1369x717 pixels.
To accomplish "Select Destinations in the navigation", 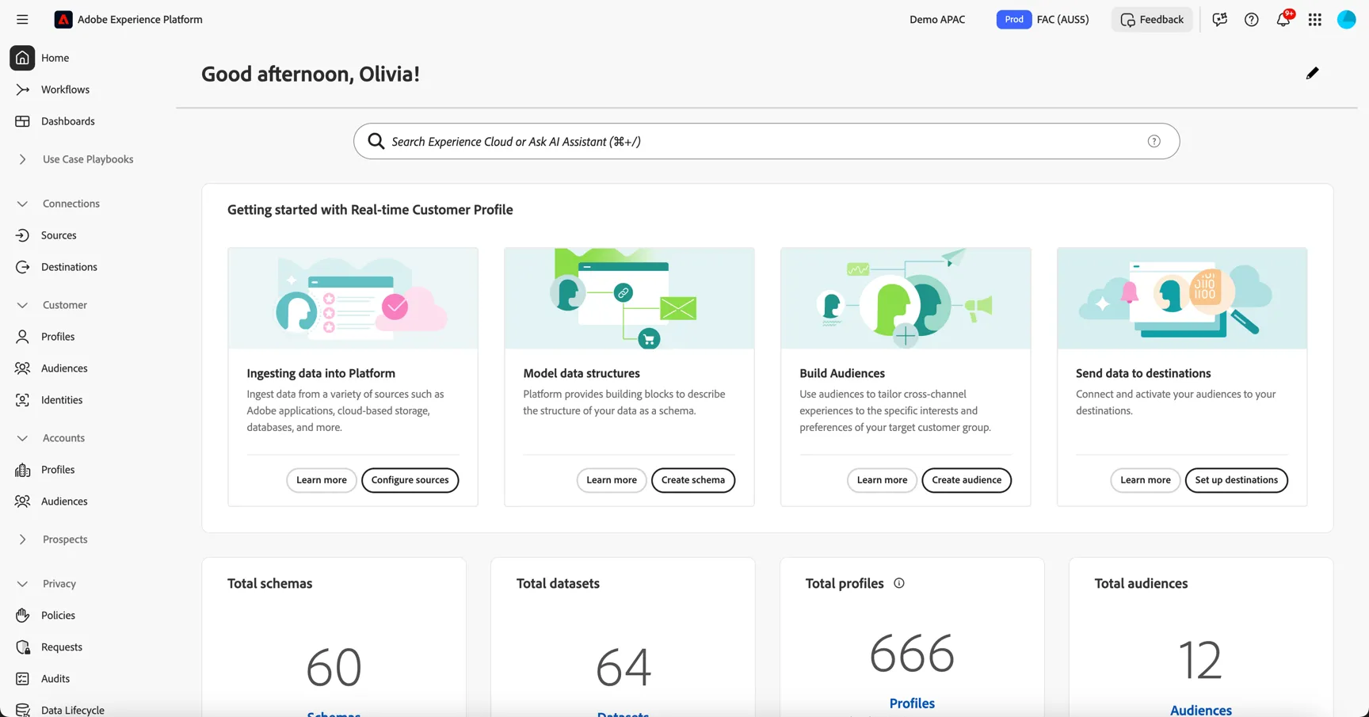I will coord(69,267).
